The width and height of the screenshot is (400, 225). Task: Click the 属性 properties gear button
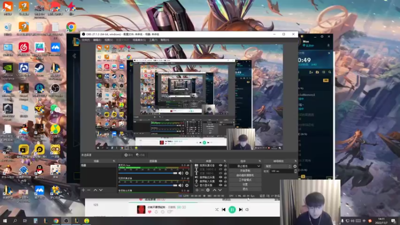point(128,155)
